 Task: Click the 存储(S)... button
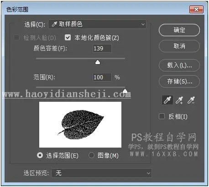[179, 81]
